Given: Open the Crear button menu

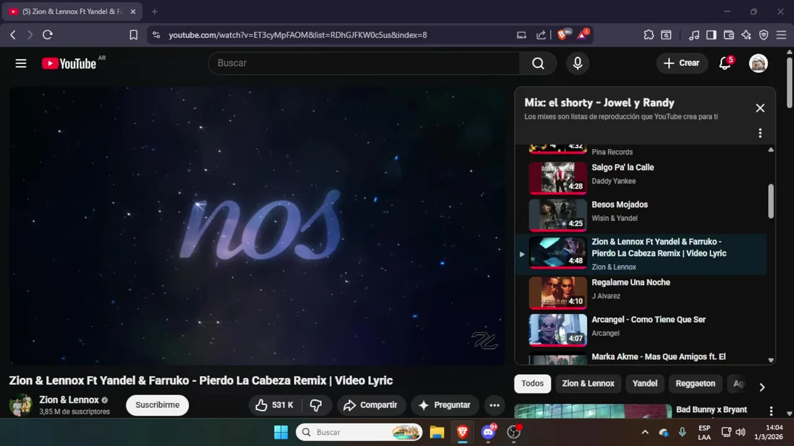Looking at the screenshot, I should [682, 63].
